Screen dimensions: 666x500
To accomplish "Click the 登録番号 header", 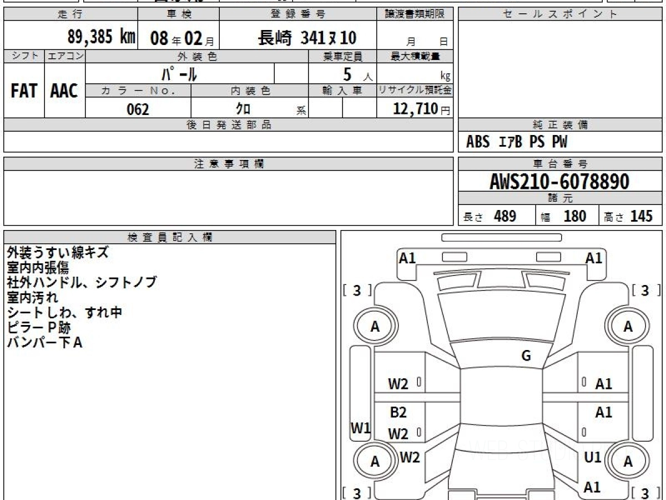I will (x=298, y=14).
